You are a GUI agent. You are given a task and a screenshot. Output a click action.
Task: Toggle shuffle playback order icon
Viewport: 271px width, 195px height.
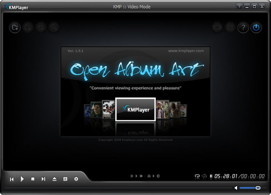pos(204,176)
